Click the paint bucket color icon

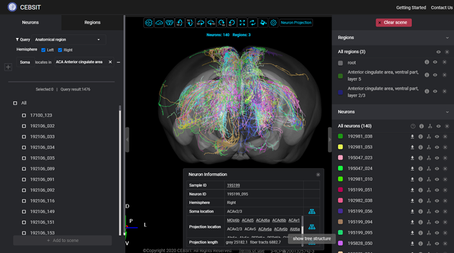point(263,23)
